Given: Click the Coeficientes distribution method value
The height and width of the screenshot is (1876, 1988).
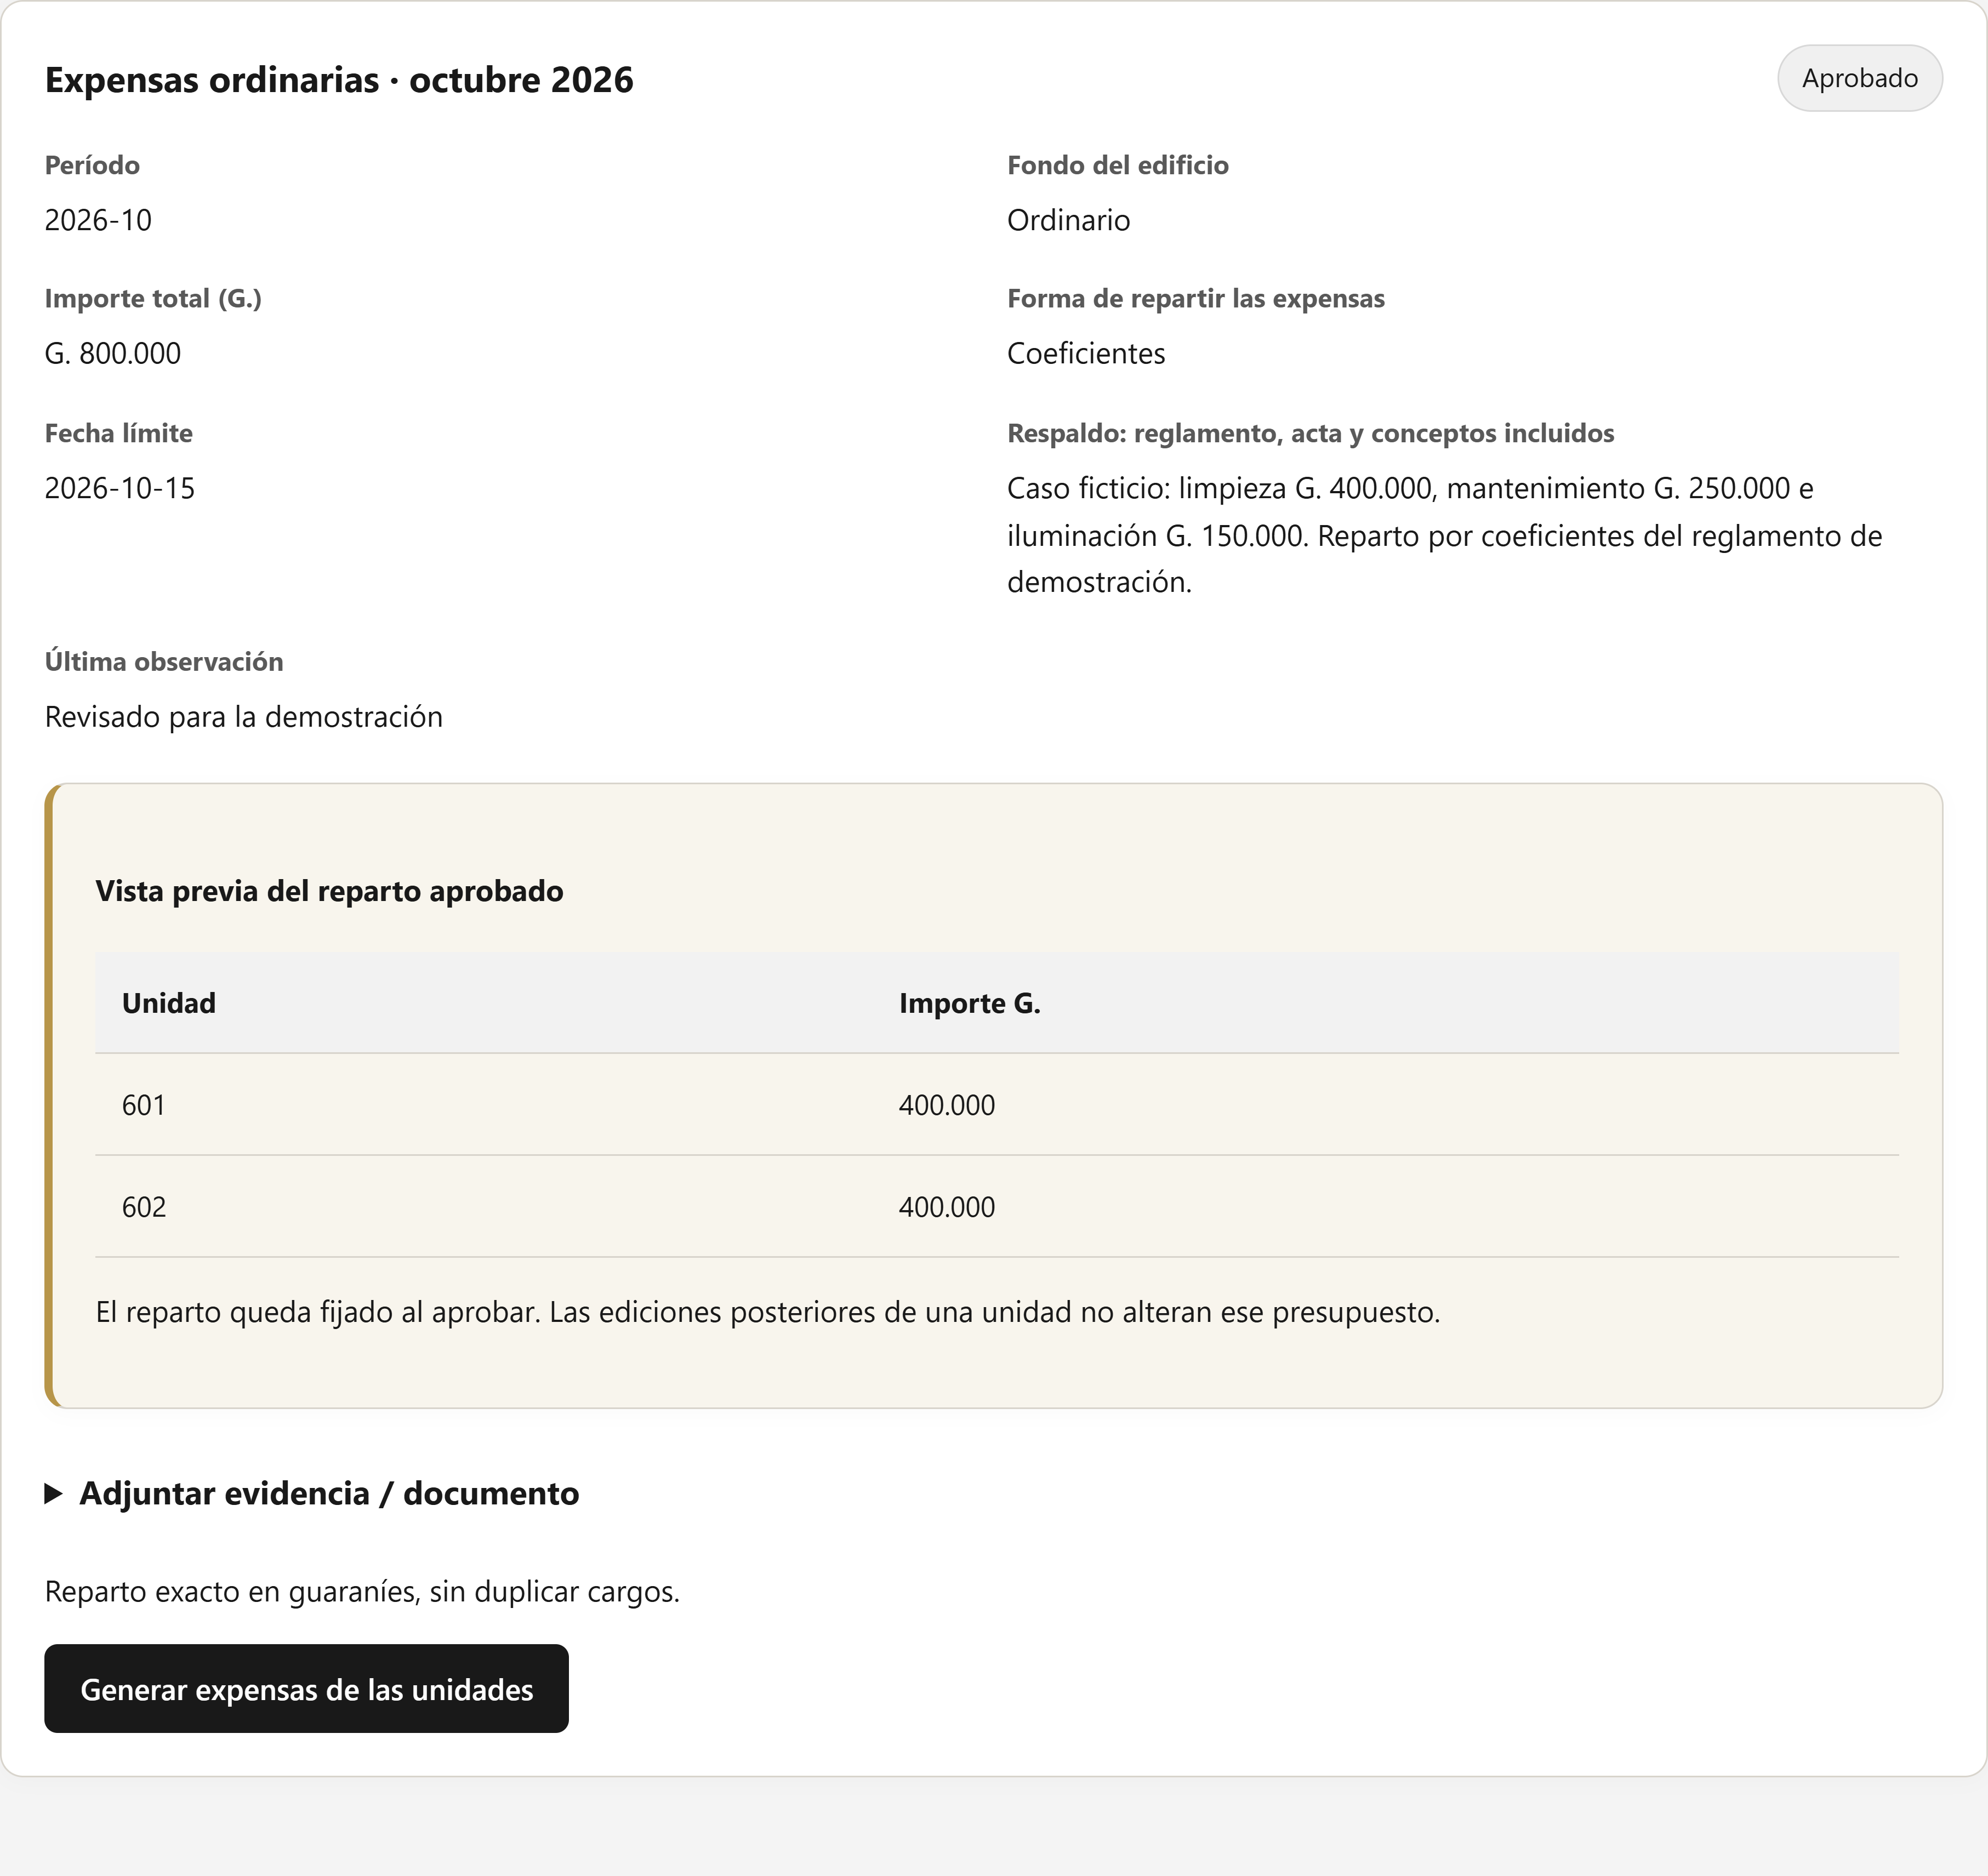Looking at the screenshot, I should pos(1086,353).
